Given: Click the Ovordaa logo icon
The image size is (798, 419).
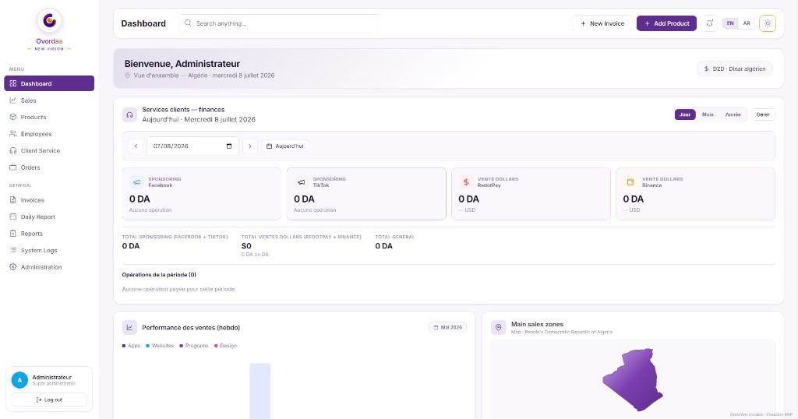Looking at the screenshot, I should 49,20.
